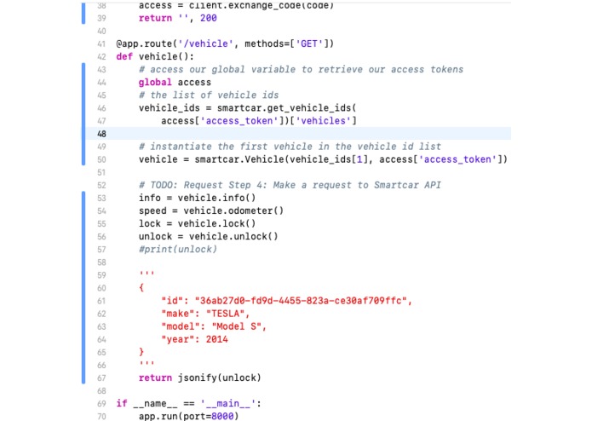The height and width of the screenshot is (421, 592).
Task: Click line number 50 in the gutter
Action: [x=101, y=159]
